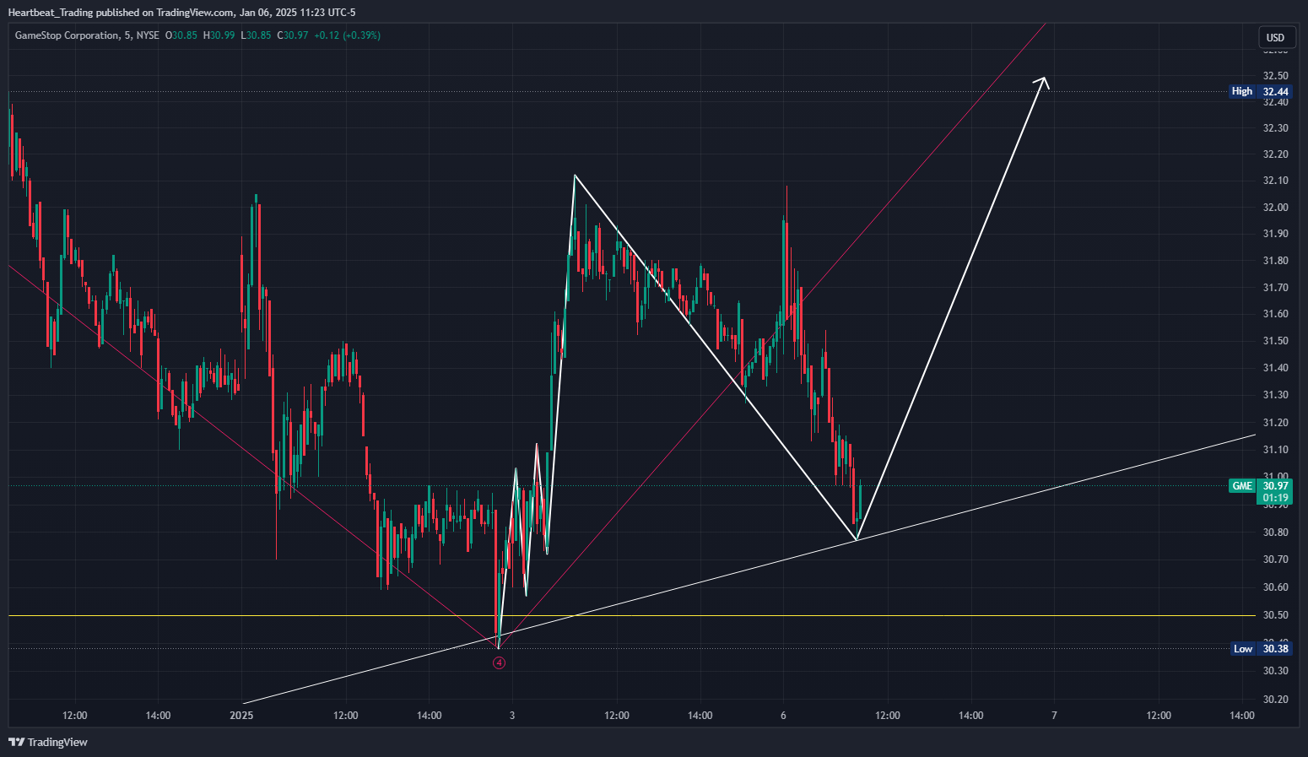Click the 31.90 price scale label

1275,234
